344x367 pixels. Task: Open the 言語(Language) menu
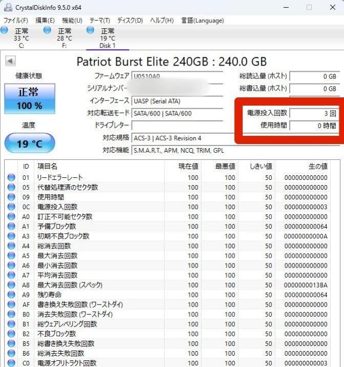[202, 21]
